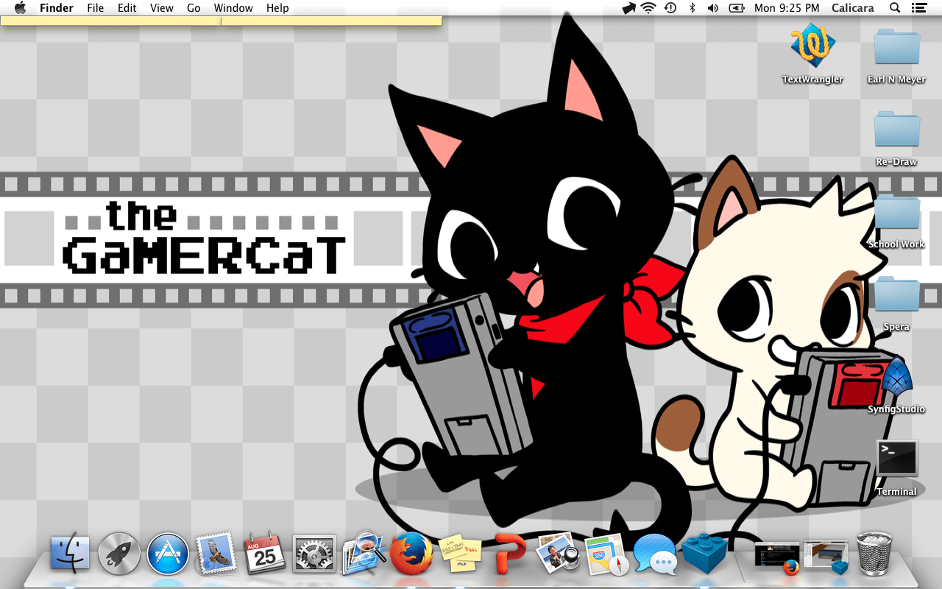Open the Apple menu
The height and width of the screenshot is (589, 942).
coord(20,8)
